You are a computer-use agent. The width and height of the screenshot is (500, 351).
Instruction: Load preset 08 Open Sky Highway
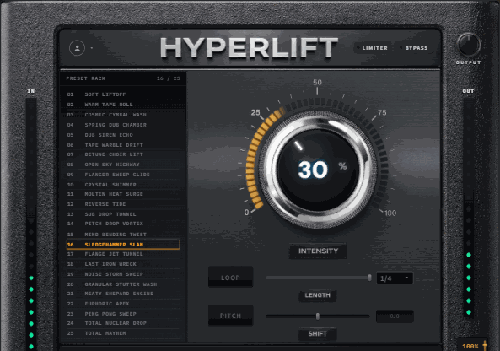tap(123, 165)
